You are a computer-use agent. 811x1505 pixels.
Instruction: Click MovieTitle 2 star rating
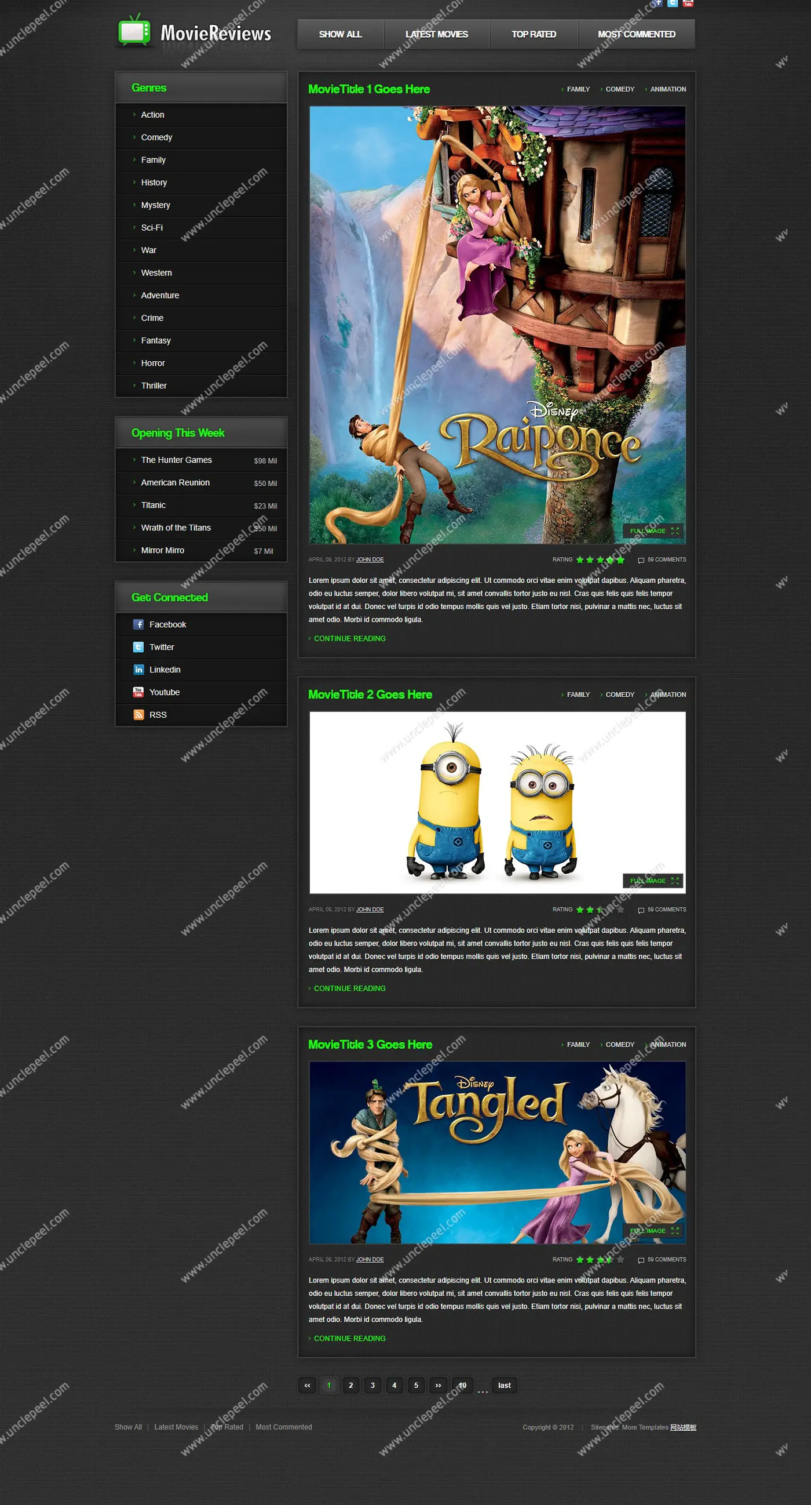(x=600, y=910)
